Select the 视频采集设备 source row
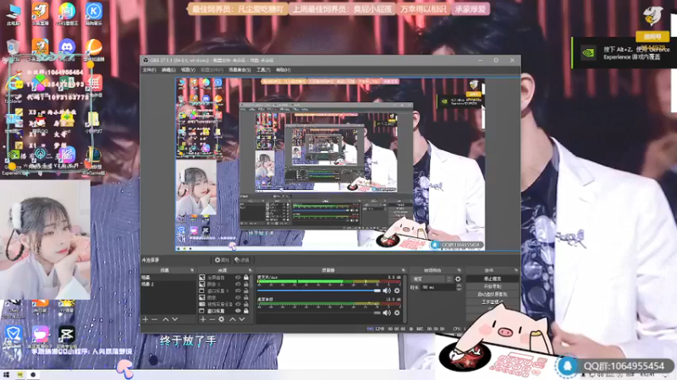This screenshot has height=380, width=677. pyautogui.click(x=224, y=304)
